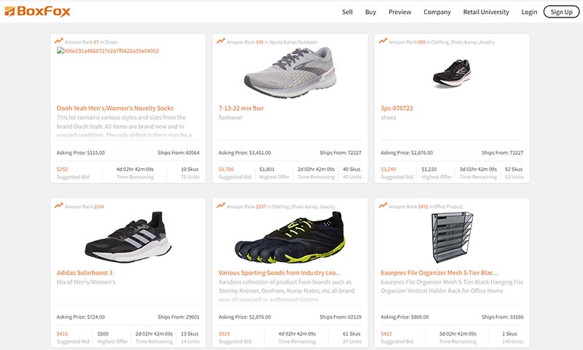Click small black shoe image on 3ps-070722

tap(452, 73)
